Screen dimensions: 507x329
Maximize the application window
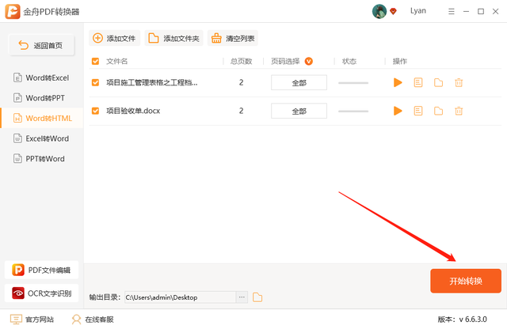pos(481,12)
